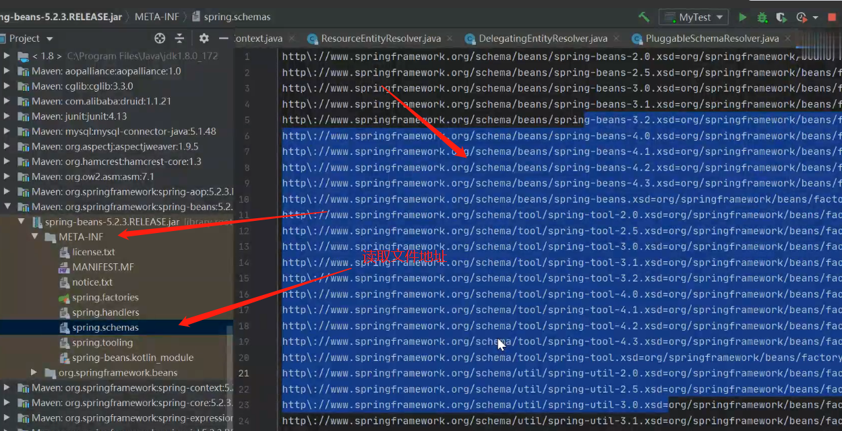The width and height of the screenshot is (842, 431).
Task: Expand the org.springframework.beans package arrow
Action: 34,372
